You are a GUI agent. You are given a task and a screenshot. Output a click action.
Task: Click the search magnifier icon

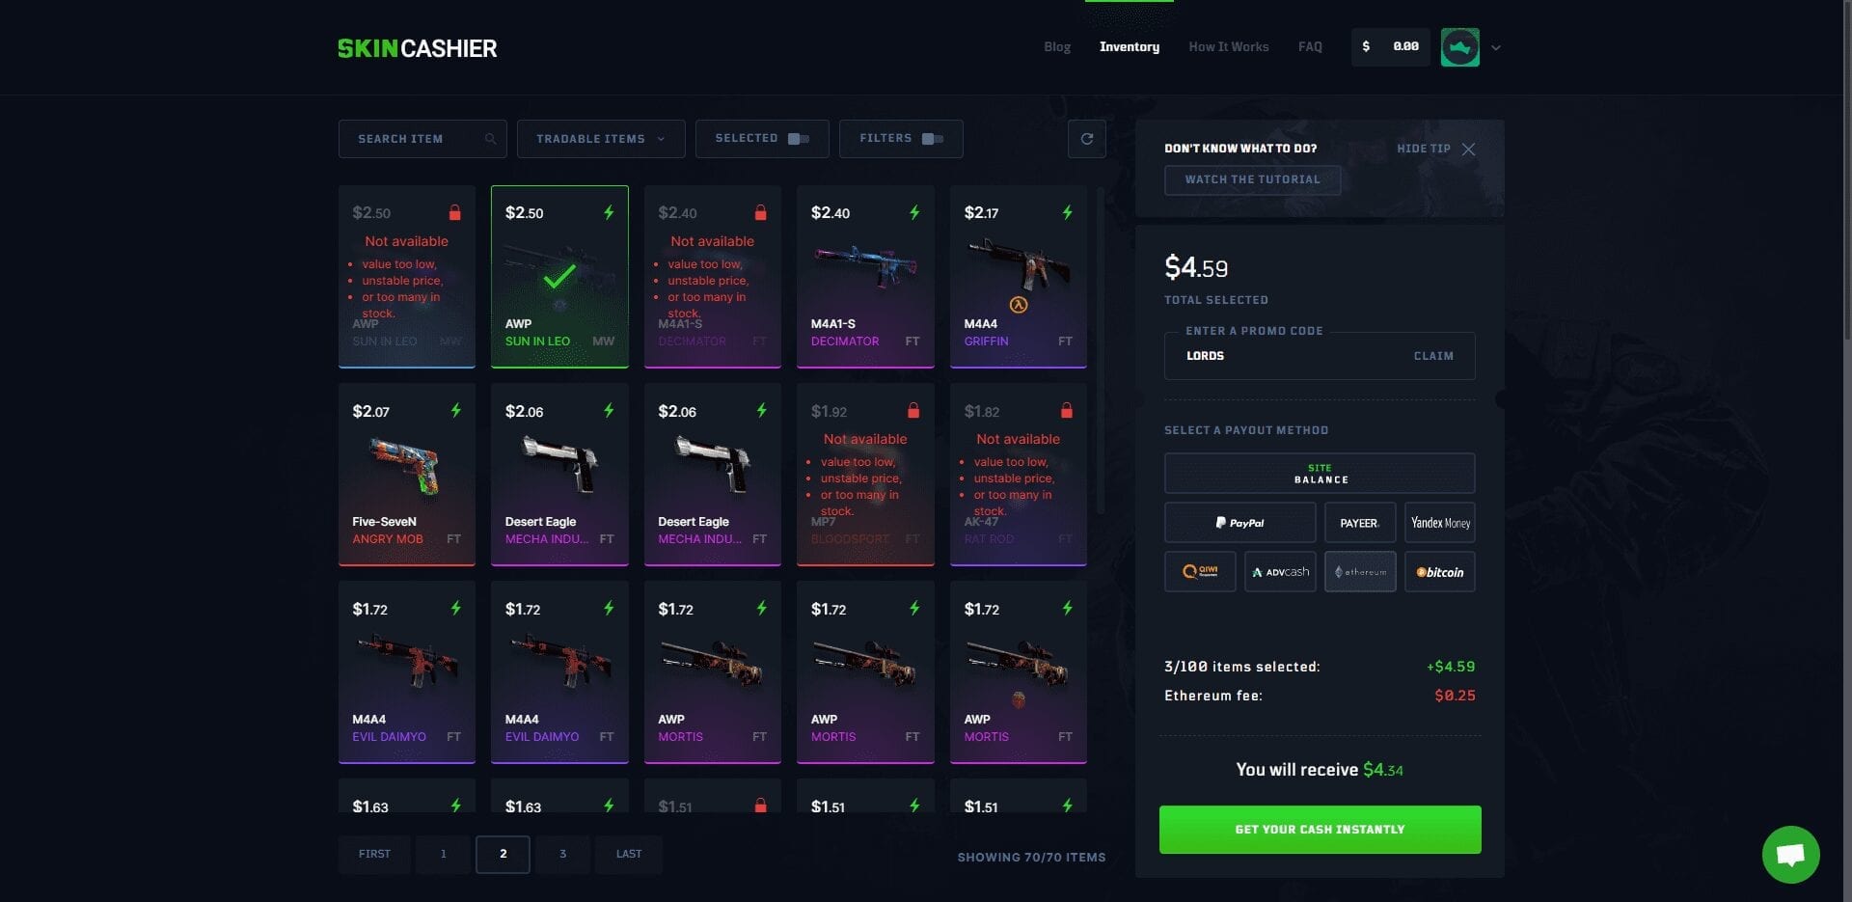click(x=490, y=139)
